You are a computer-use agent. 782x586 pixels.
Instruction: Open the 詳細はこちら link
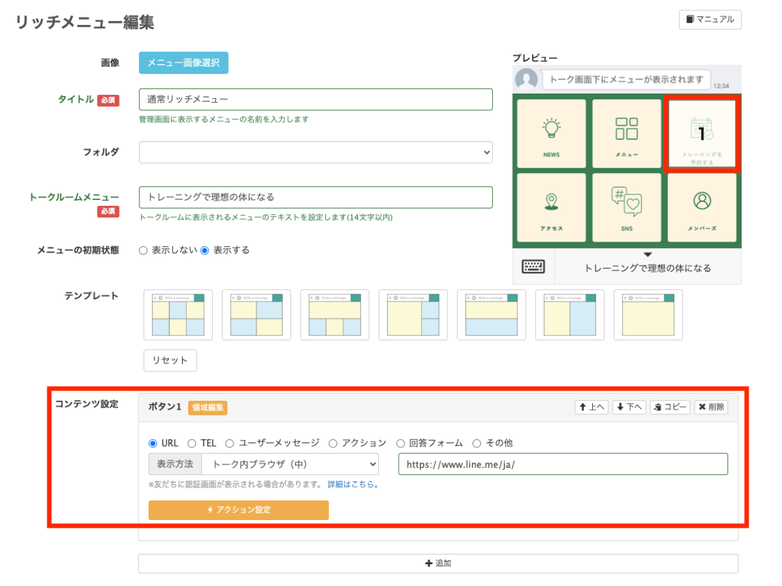coord(353,485)
